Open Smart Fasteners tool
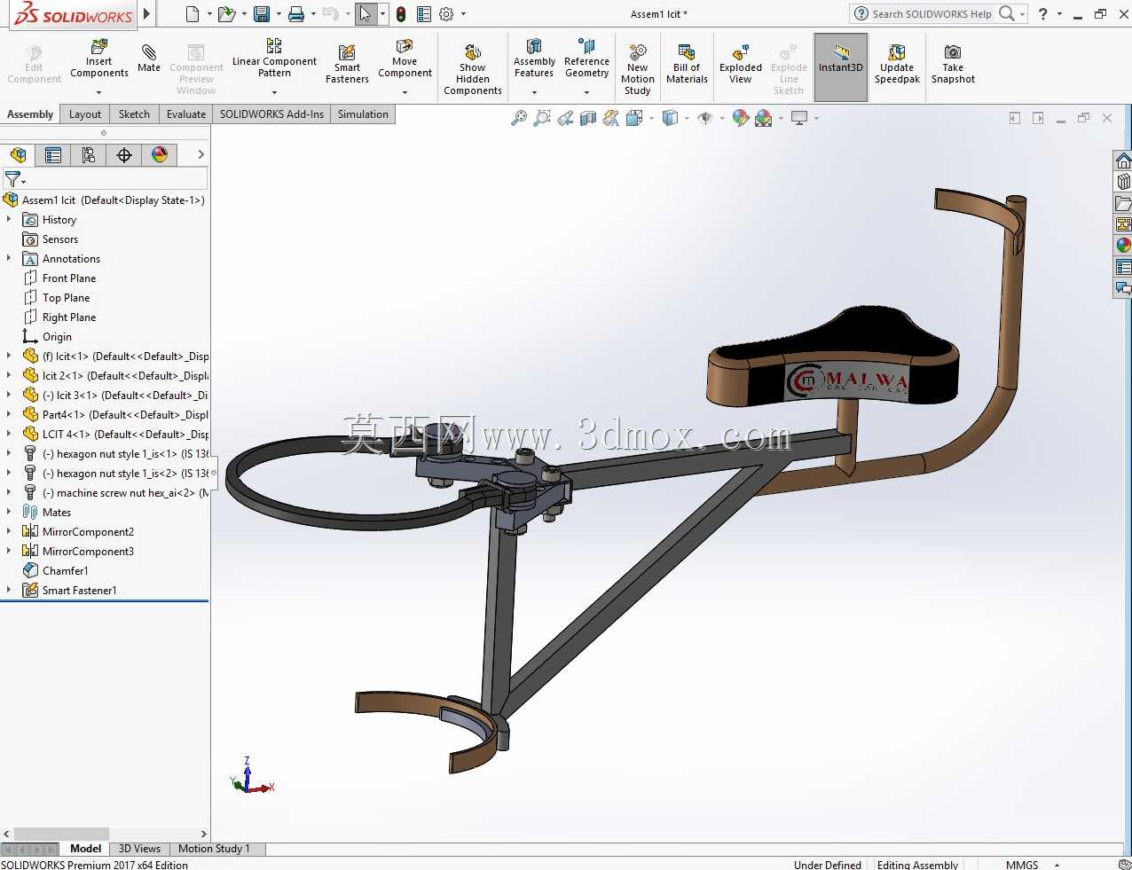The width and height of the screenshot is (1132, 870). [347, 64]
